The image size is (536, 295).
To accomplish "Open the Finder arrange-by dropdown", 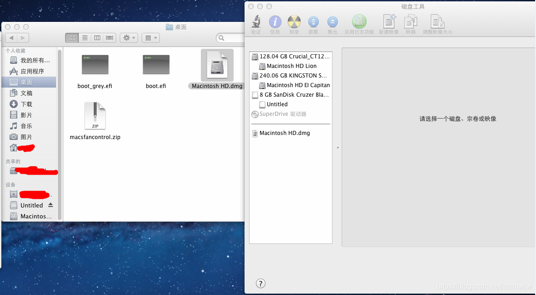I will point(151,38).
